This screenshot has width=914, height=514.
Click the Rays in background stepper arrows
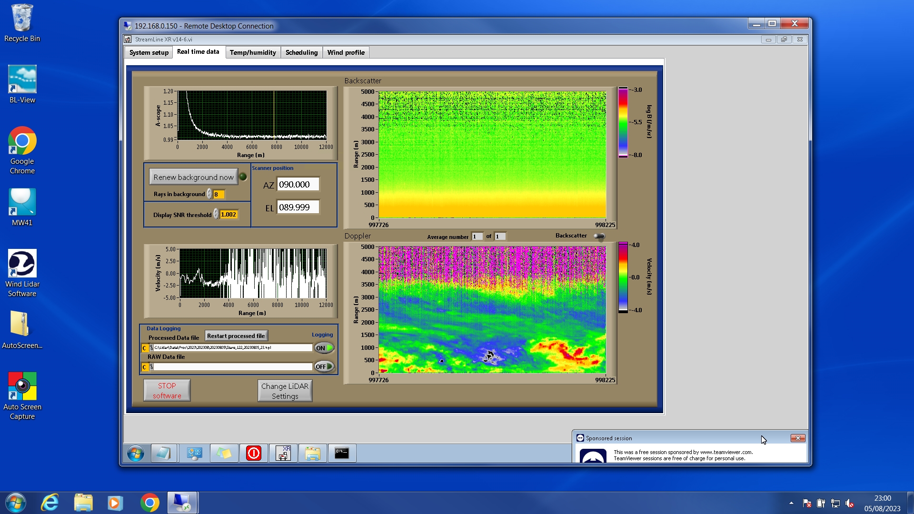coord(209,194)
